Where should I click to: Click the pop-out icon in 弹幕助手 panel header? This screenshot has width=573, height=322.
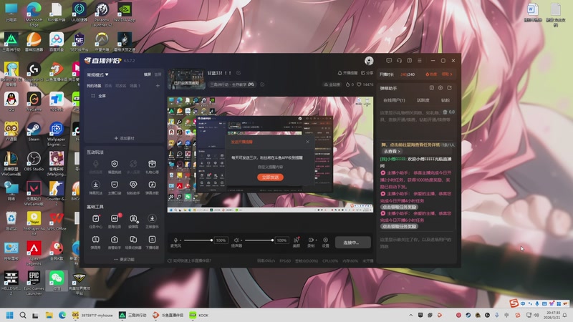[450, 88]
